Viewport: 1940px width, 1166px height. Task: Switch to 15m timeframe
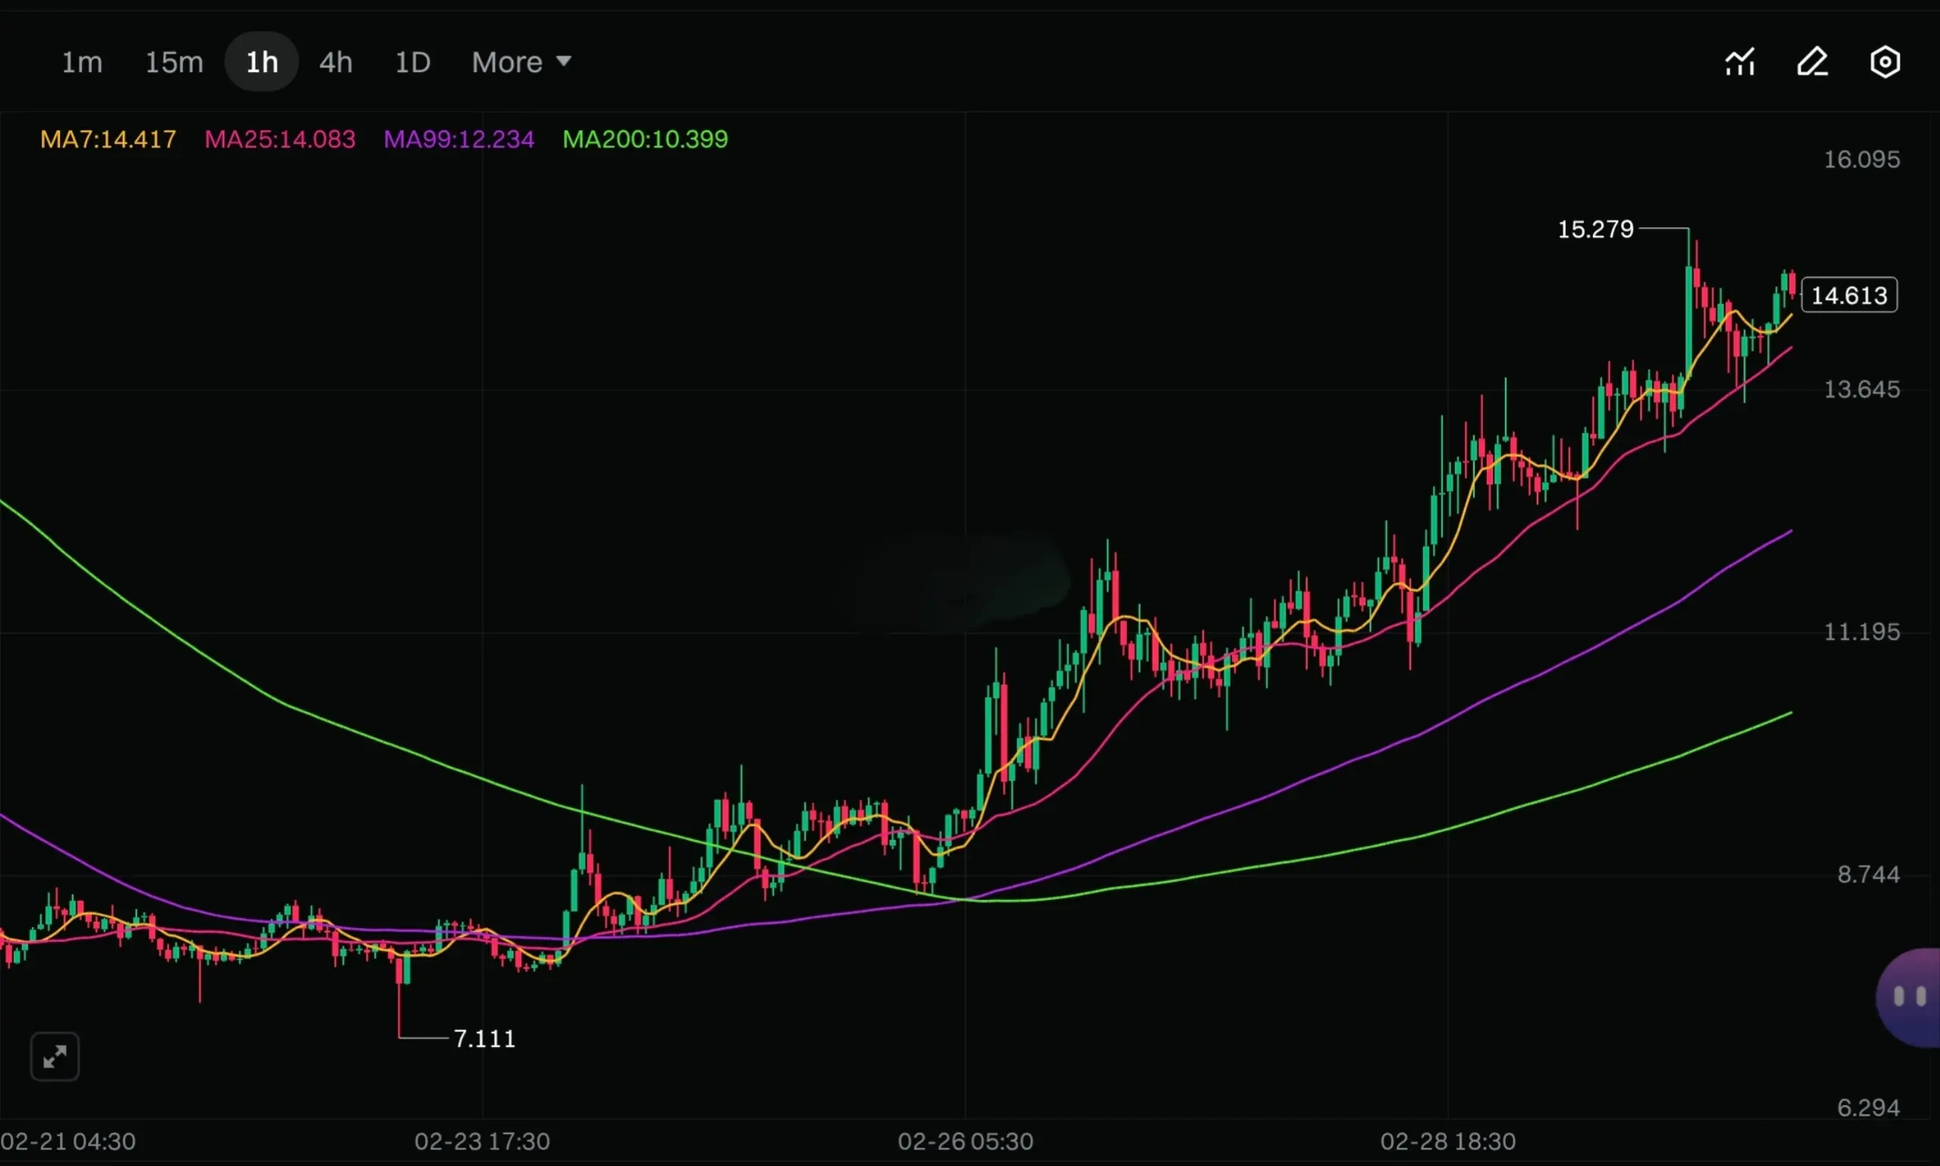(x=174, y=62)
